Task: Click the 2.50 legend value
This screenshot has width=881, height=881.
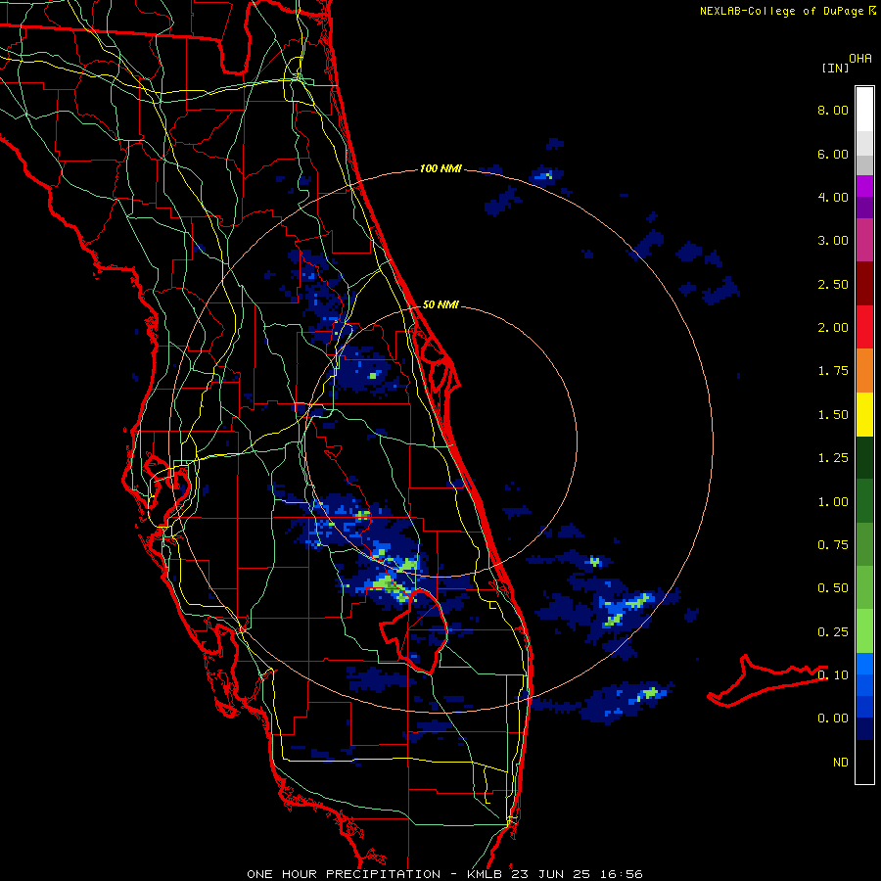Action: (833, 284)
